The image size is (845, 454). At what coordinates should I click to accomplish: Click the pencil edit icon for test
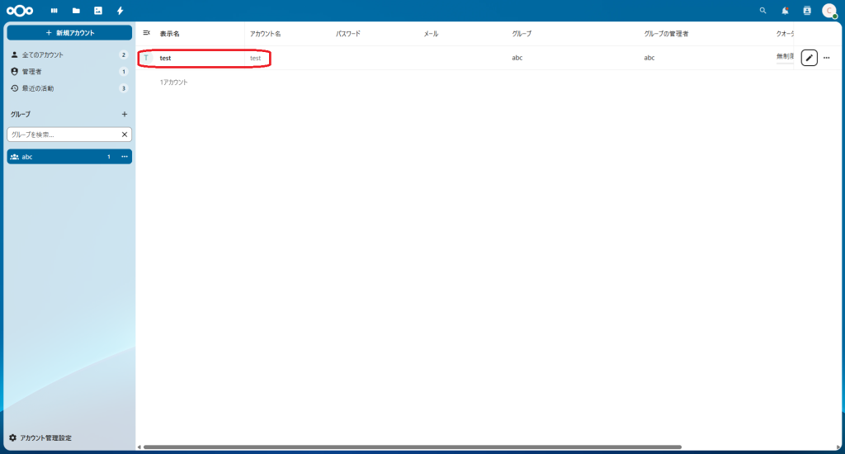click(810, 58)
